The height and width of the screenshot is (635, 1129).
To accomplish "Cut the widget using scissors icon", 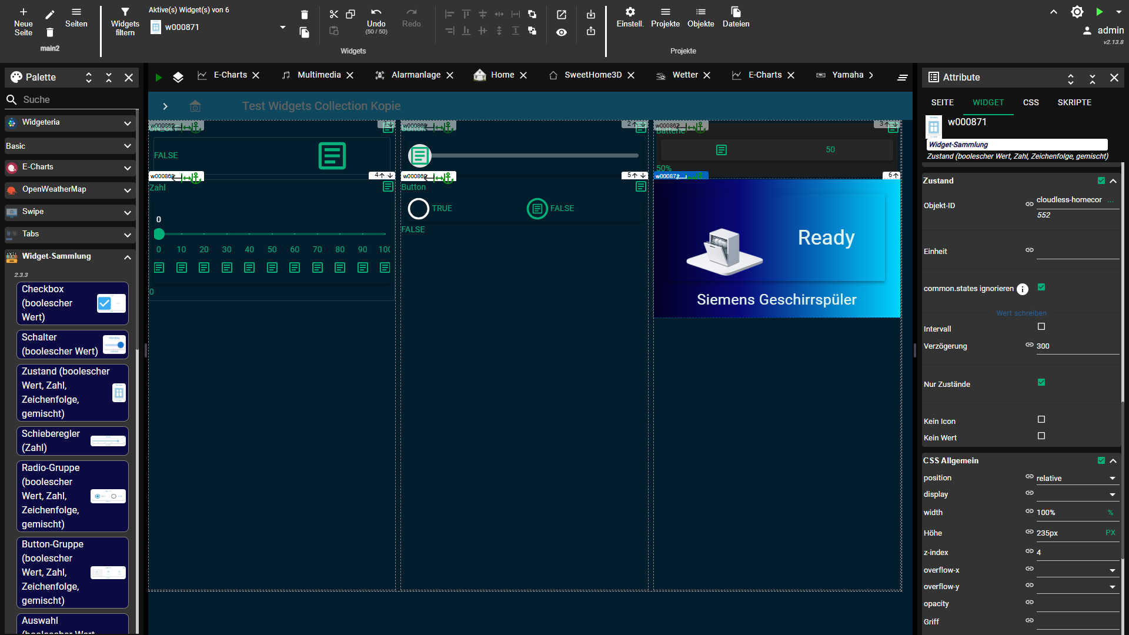I will [x=334, y=14].
